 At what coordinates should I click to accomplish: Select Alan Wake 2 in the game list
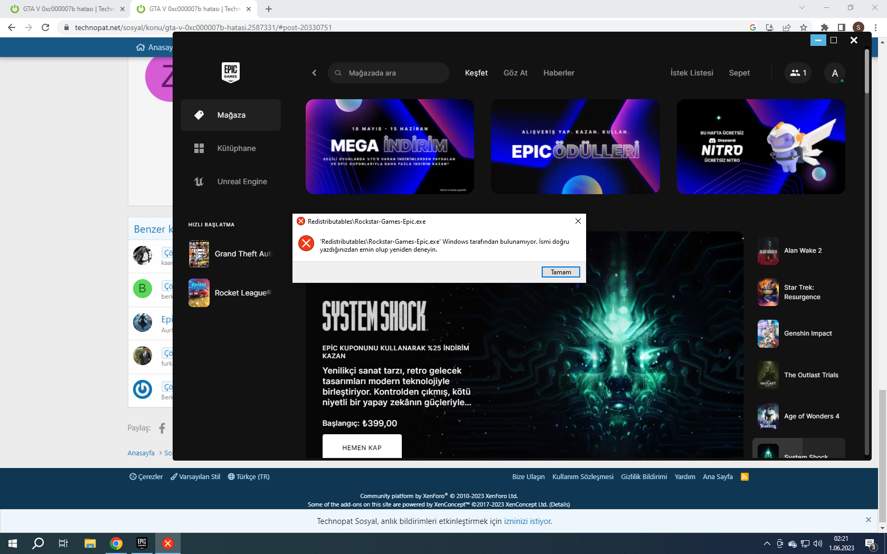pyautogui.click(x=799, y=251)
